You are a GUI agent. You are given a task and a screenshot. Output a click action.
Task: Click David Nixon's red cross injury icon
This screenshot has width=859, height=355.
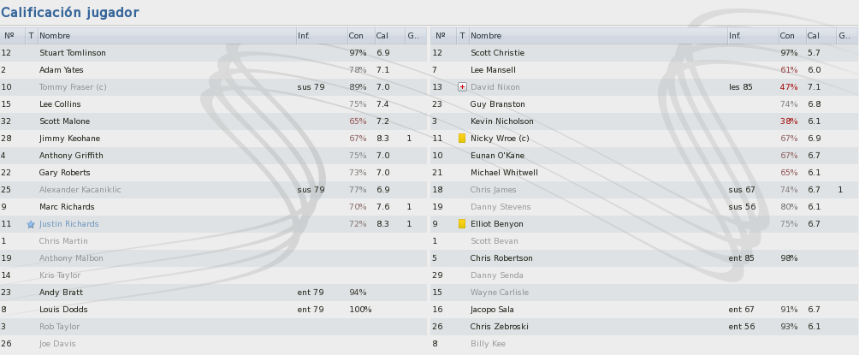[462, 87]
